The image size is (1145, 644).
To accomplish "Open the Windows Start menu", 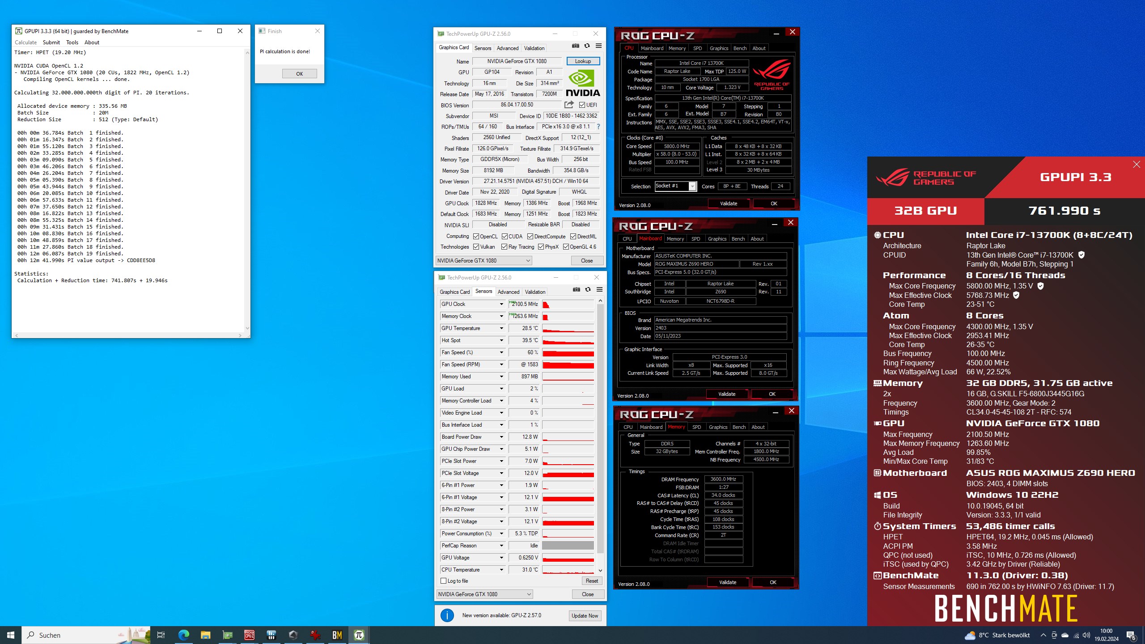I will point(11,635).
